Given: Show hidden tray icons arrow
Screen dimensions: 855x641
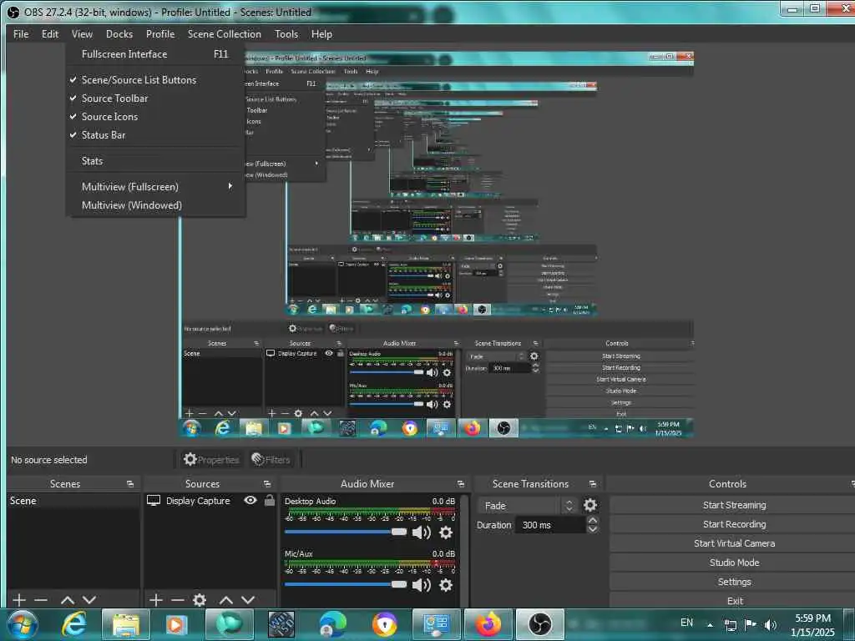Looking at the screenshot, I should click(x=710, y=625).
